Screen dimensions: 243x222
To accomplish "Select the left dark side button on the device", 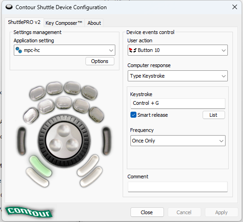I will coord(22,141).
